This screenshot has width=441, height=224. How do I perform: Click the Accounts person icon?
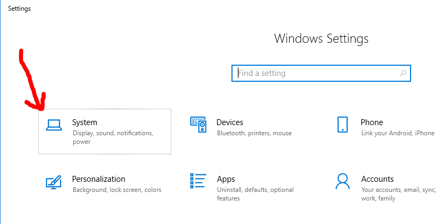[x=343, y=182]
